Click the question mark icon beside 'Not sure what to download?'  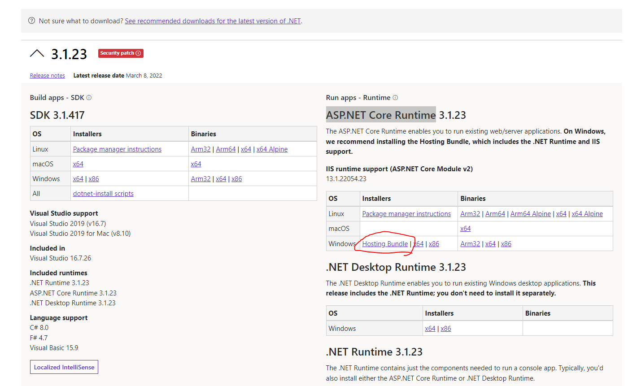31,21
